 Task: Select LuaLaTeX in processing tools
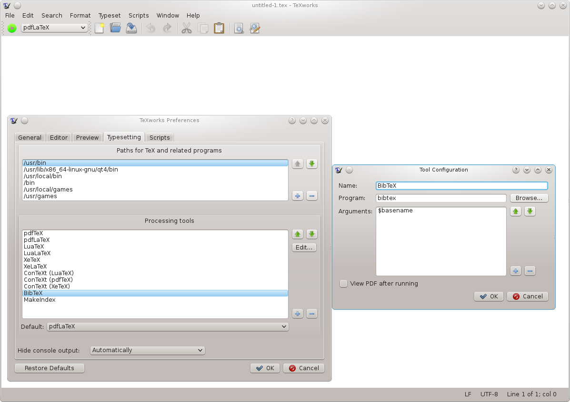[x=155, y=253]
